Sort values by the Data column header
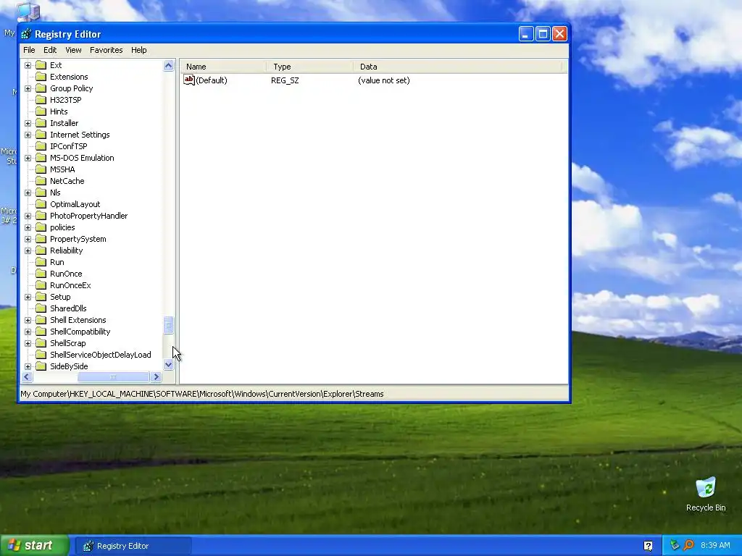 coord(458,67)
